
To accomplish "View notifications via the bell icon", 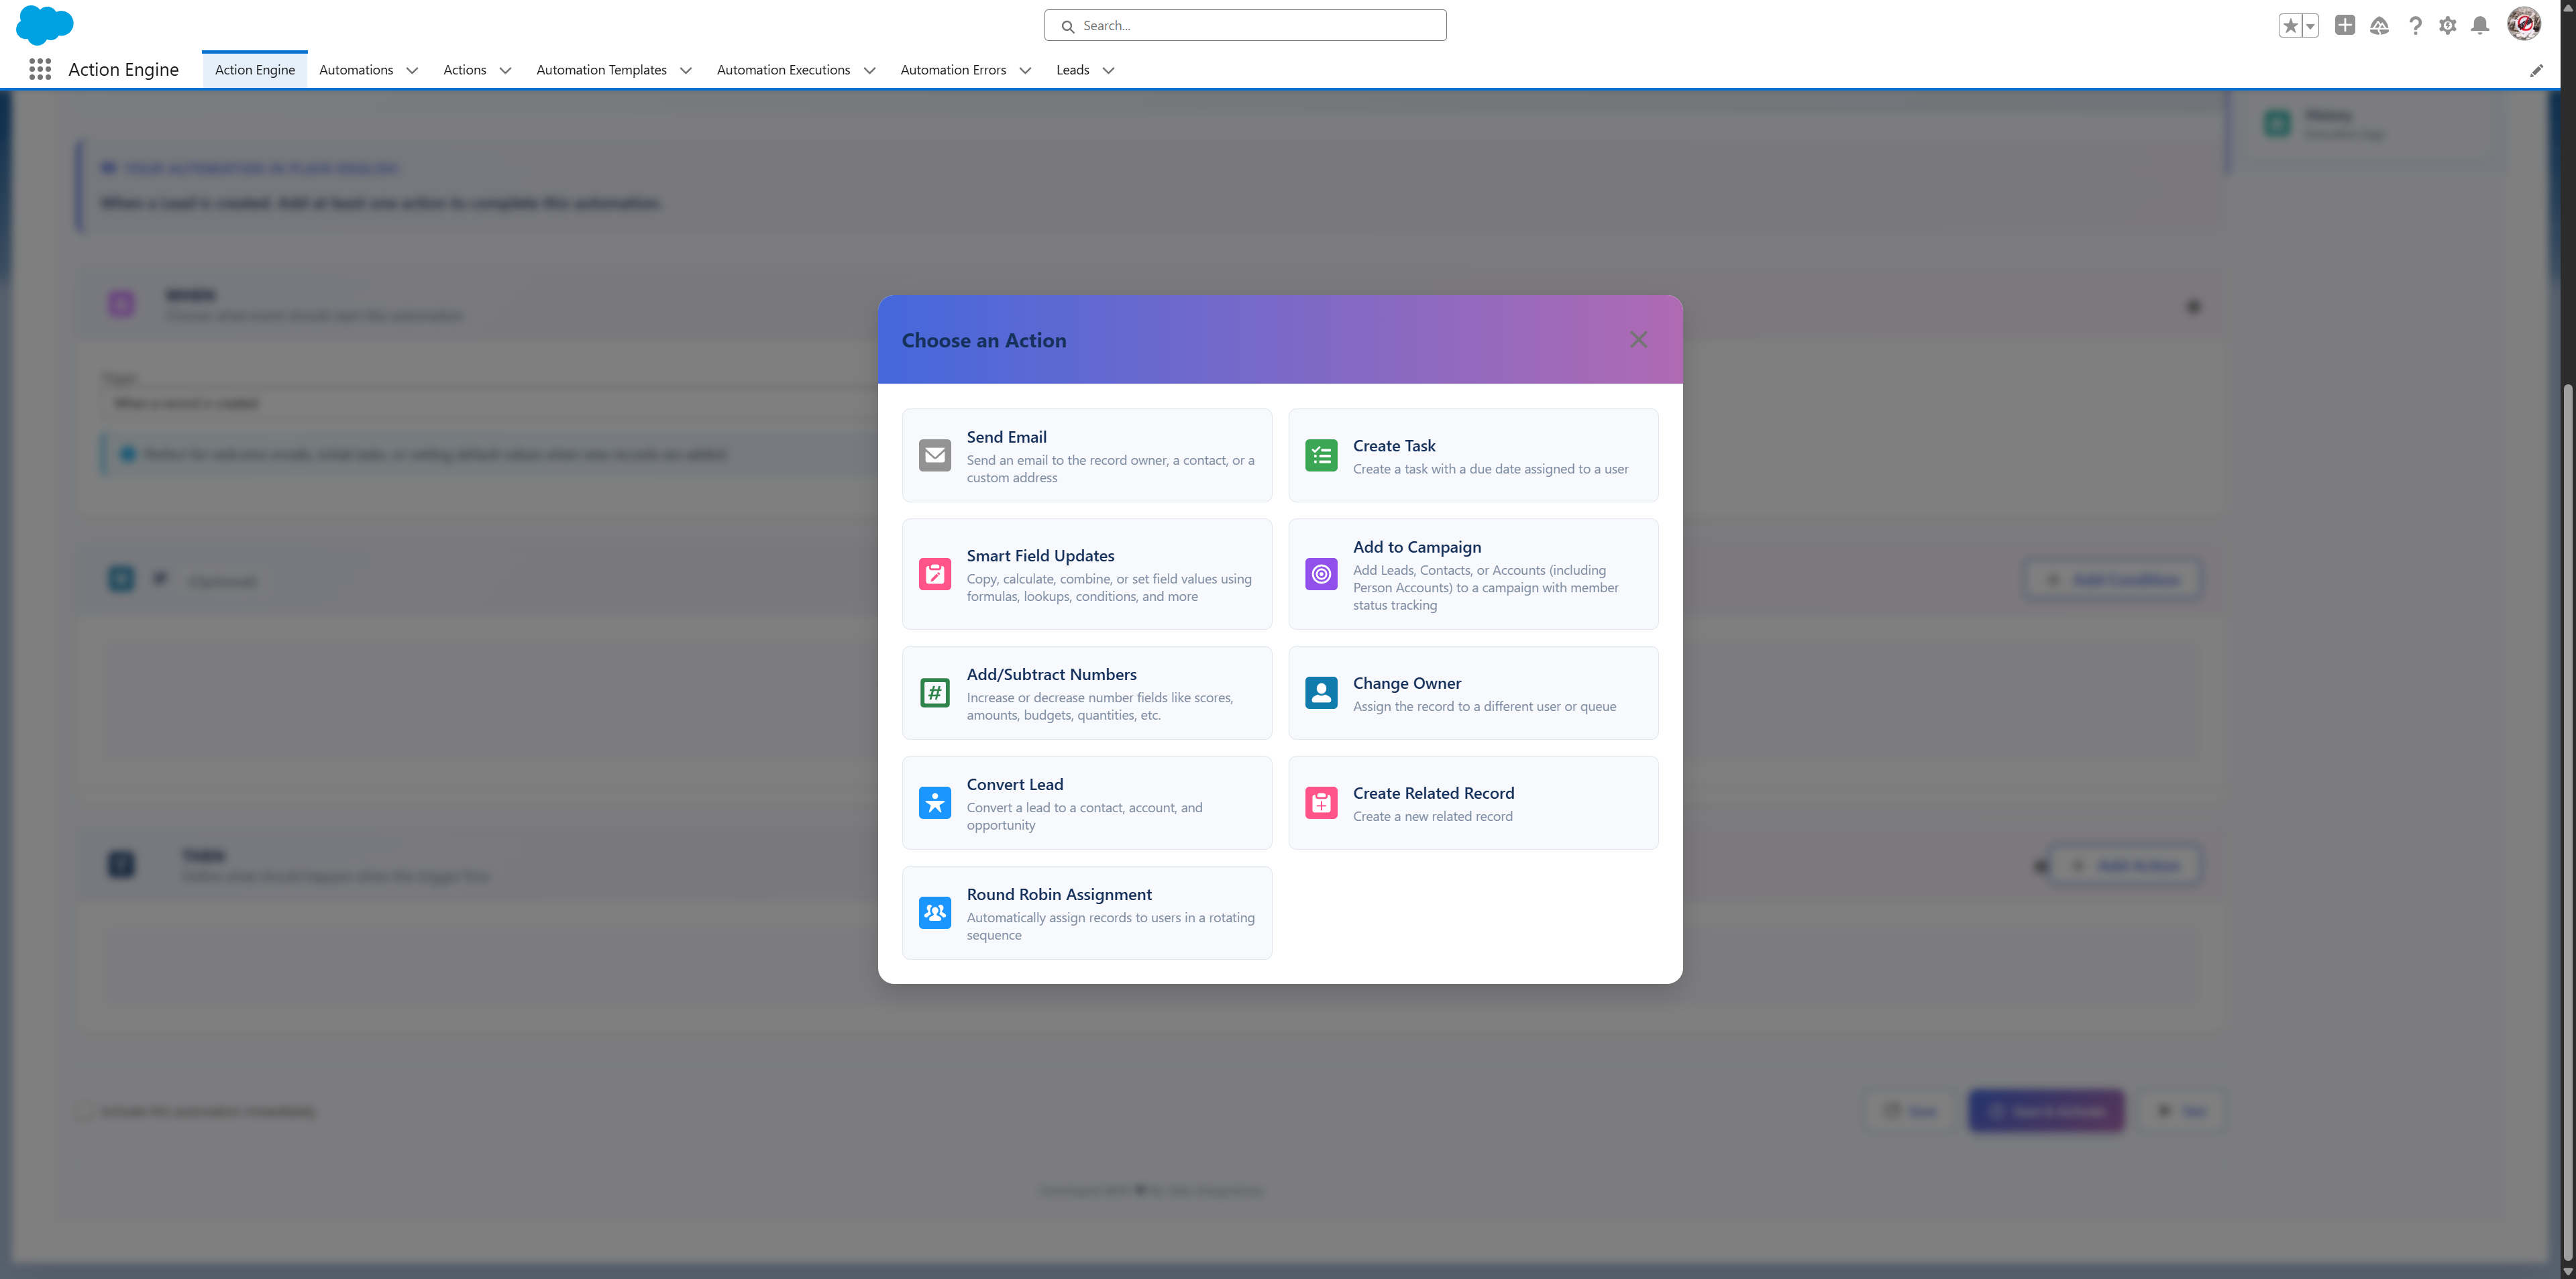I will [x=2480, y=25].
